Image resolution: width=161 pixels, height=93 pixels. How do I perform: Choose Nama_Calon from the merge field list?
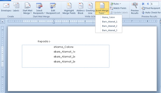(x=109, y=17)
